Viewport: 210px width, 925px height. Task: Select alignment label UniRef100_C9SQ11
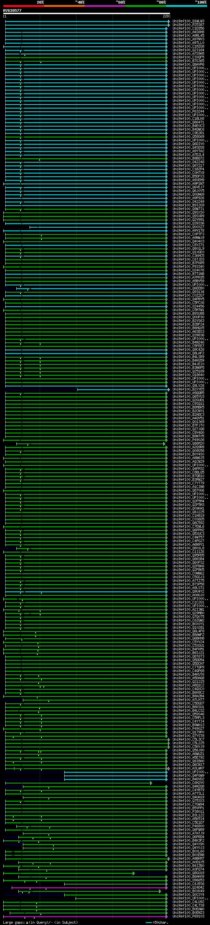(188, 404)
